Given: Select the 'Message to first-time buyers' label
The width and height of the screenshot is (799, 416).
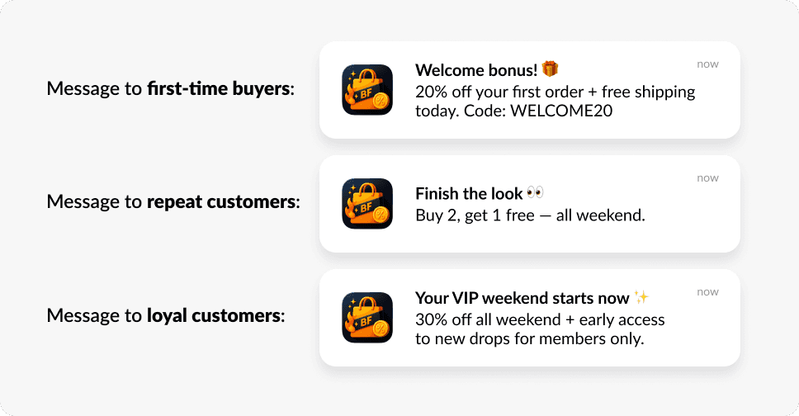Looking at the screenshot, I should coord(170,89).
